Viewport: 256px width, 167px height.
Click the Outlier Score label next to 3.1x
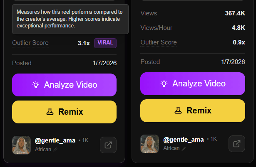30,43
